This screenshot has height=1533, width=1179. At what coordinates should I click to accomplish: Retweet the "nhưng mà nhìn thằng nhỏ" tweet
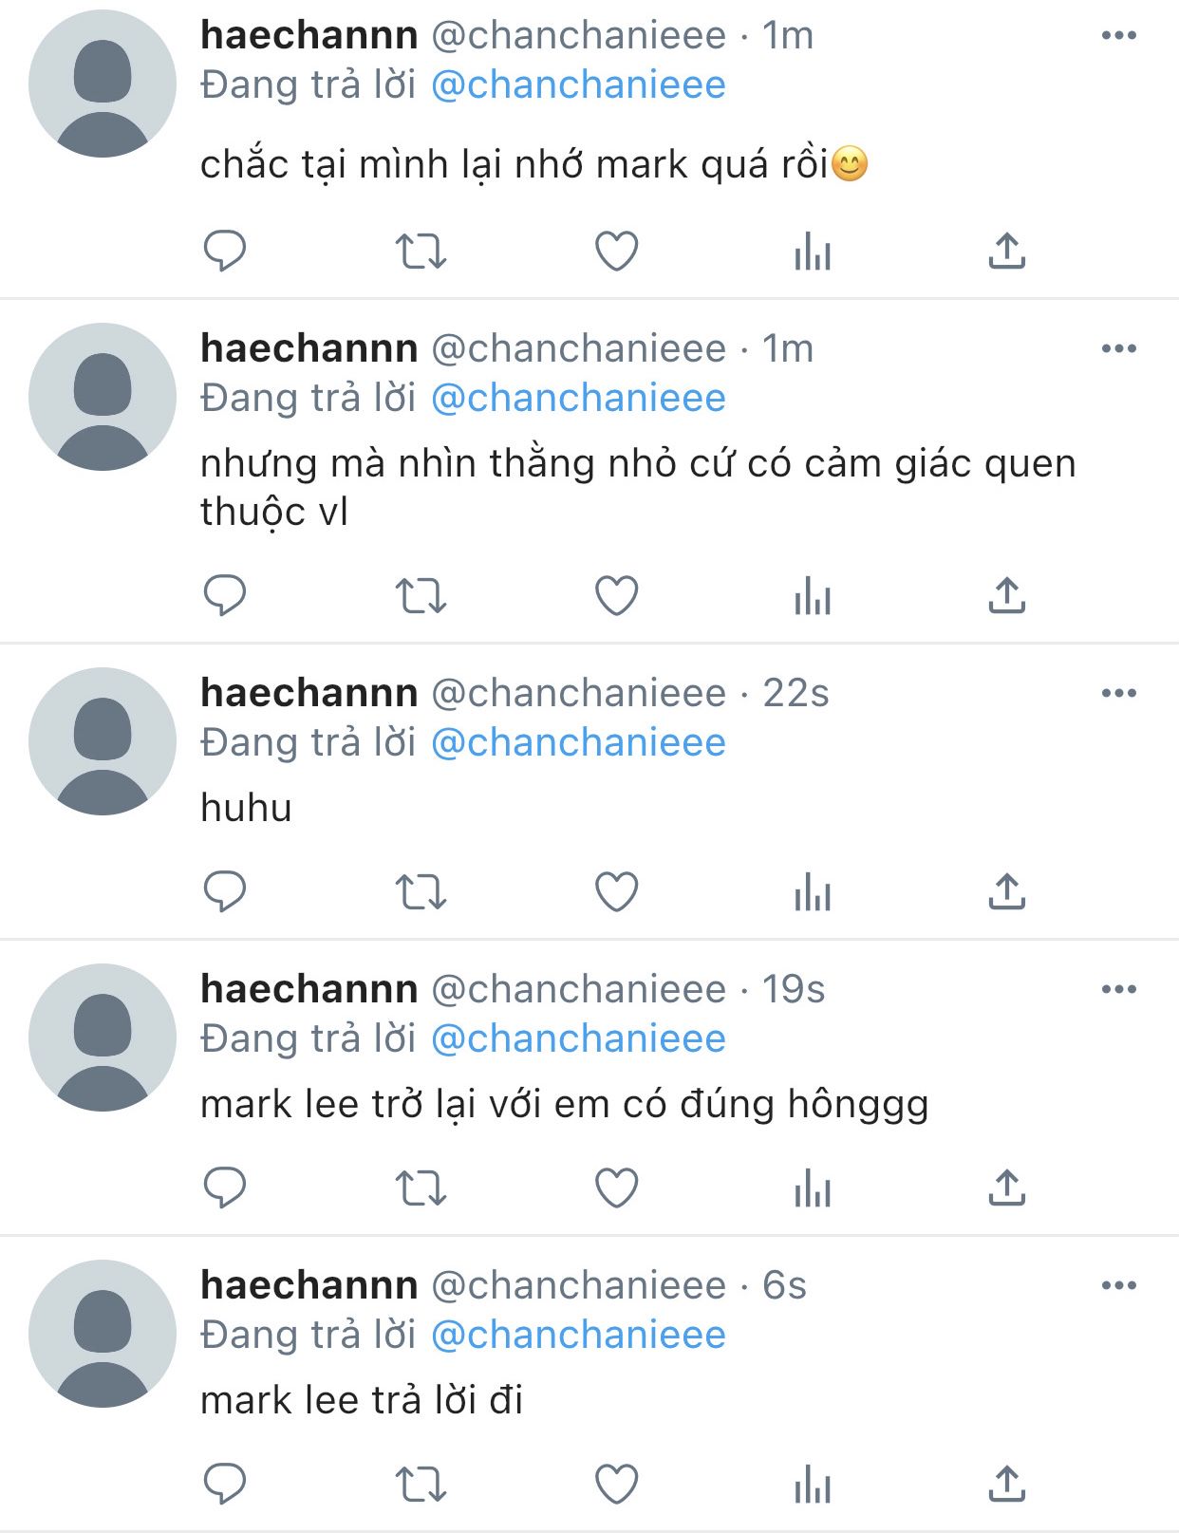tap(421, 596)
